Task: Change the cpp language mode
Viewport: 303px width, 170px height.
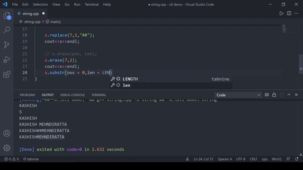Action: [265, 159]
